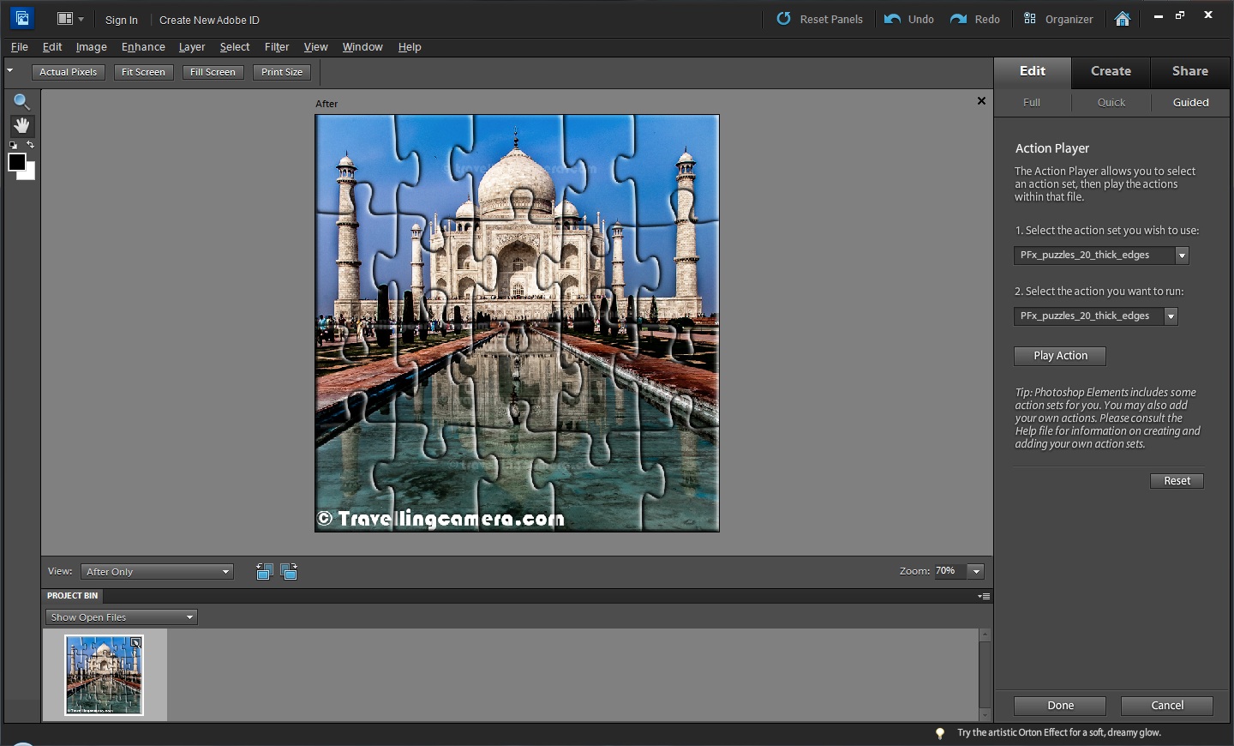This screenshot has width=1234, height=746.
Task: Click Actual Pixels button
Action: coord(69,72)
